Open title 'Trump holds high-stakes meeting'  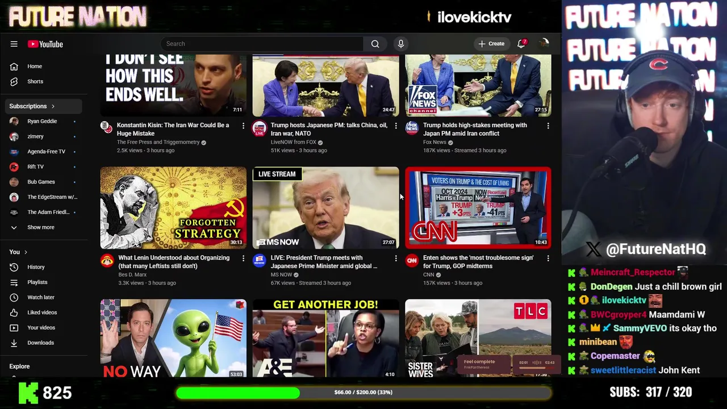tap(475, 129)
